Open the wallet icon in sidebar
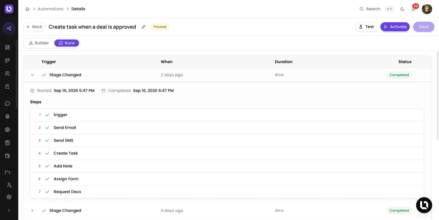Viewport: 439px width, 220px height. (x=7, y=156)
